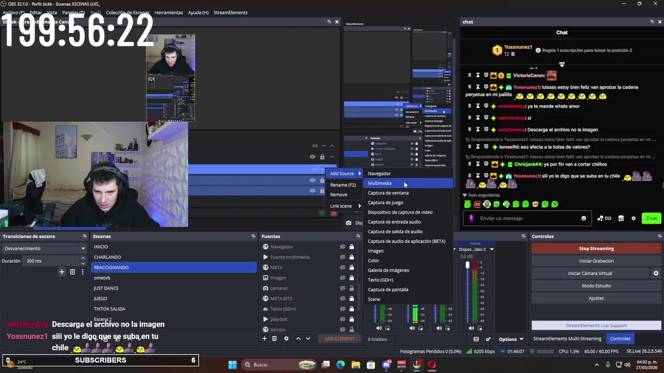Click Iniciar Cámara Virtual button

(590, 274)
